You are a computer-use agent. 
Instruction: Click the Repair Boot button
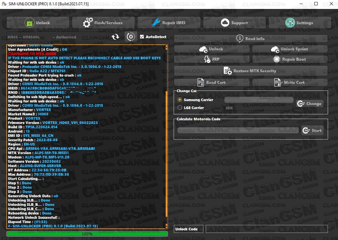(290, 59)
